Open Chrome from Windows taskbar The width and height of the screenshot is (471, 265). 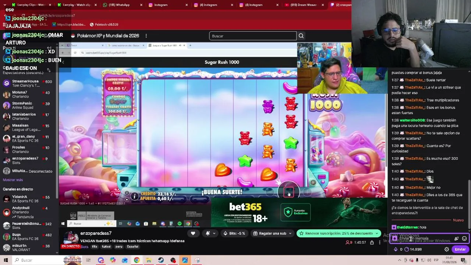[137, 260]
